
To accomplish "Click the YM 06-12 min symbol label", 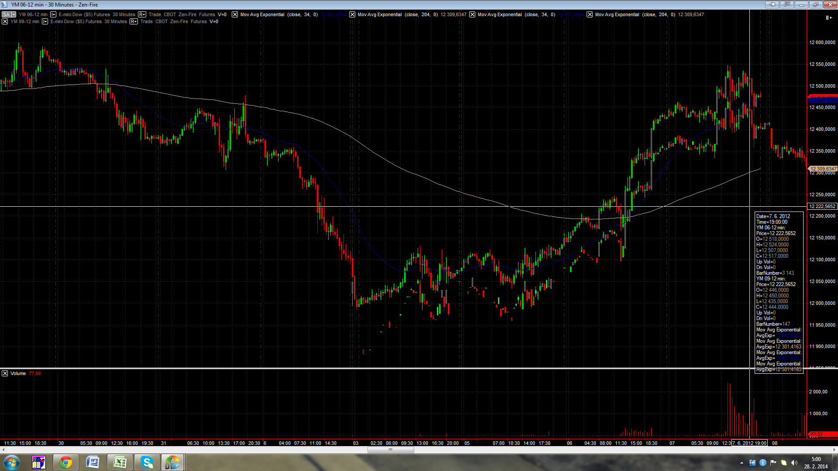I will click(x=33, y=14).
